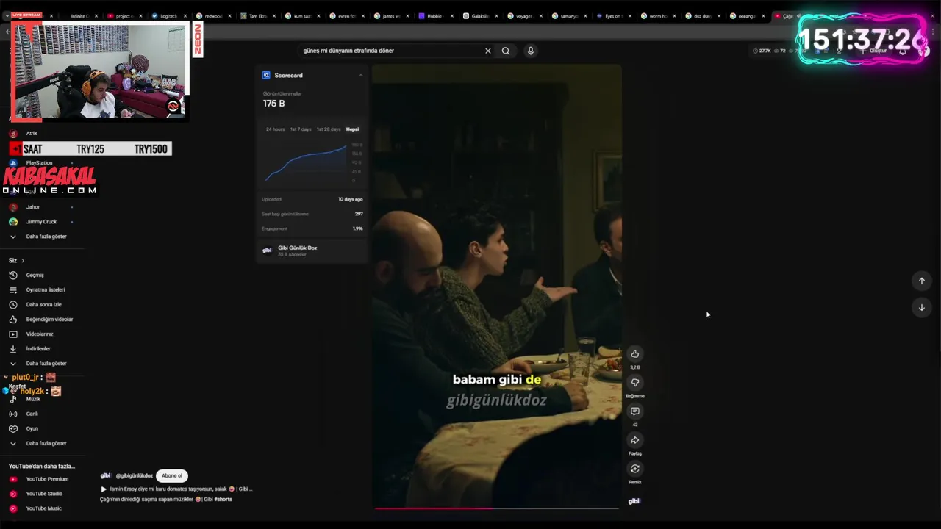Start voice search with microphone

point(530,51)
